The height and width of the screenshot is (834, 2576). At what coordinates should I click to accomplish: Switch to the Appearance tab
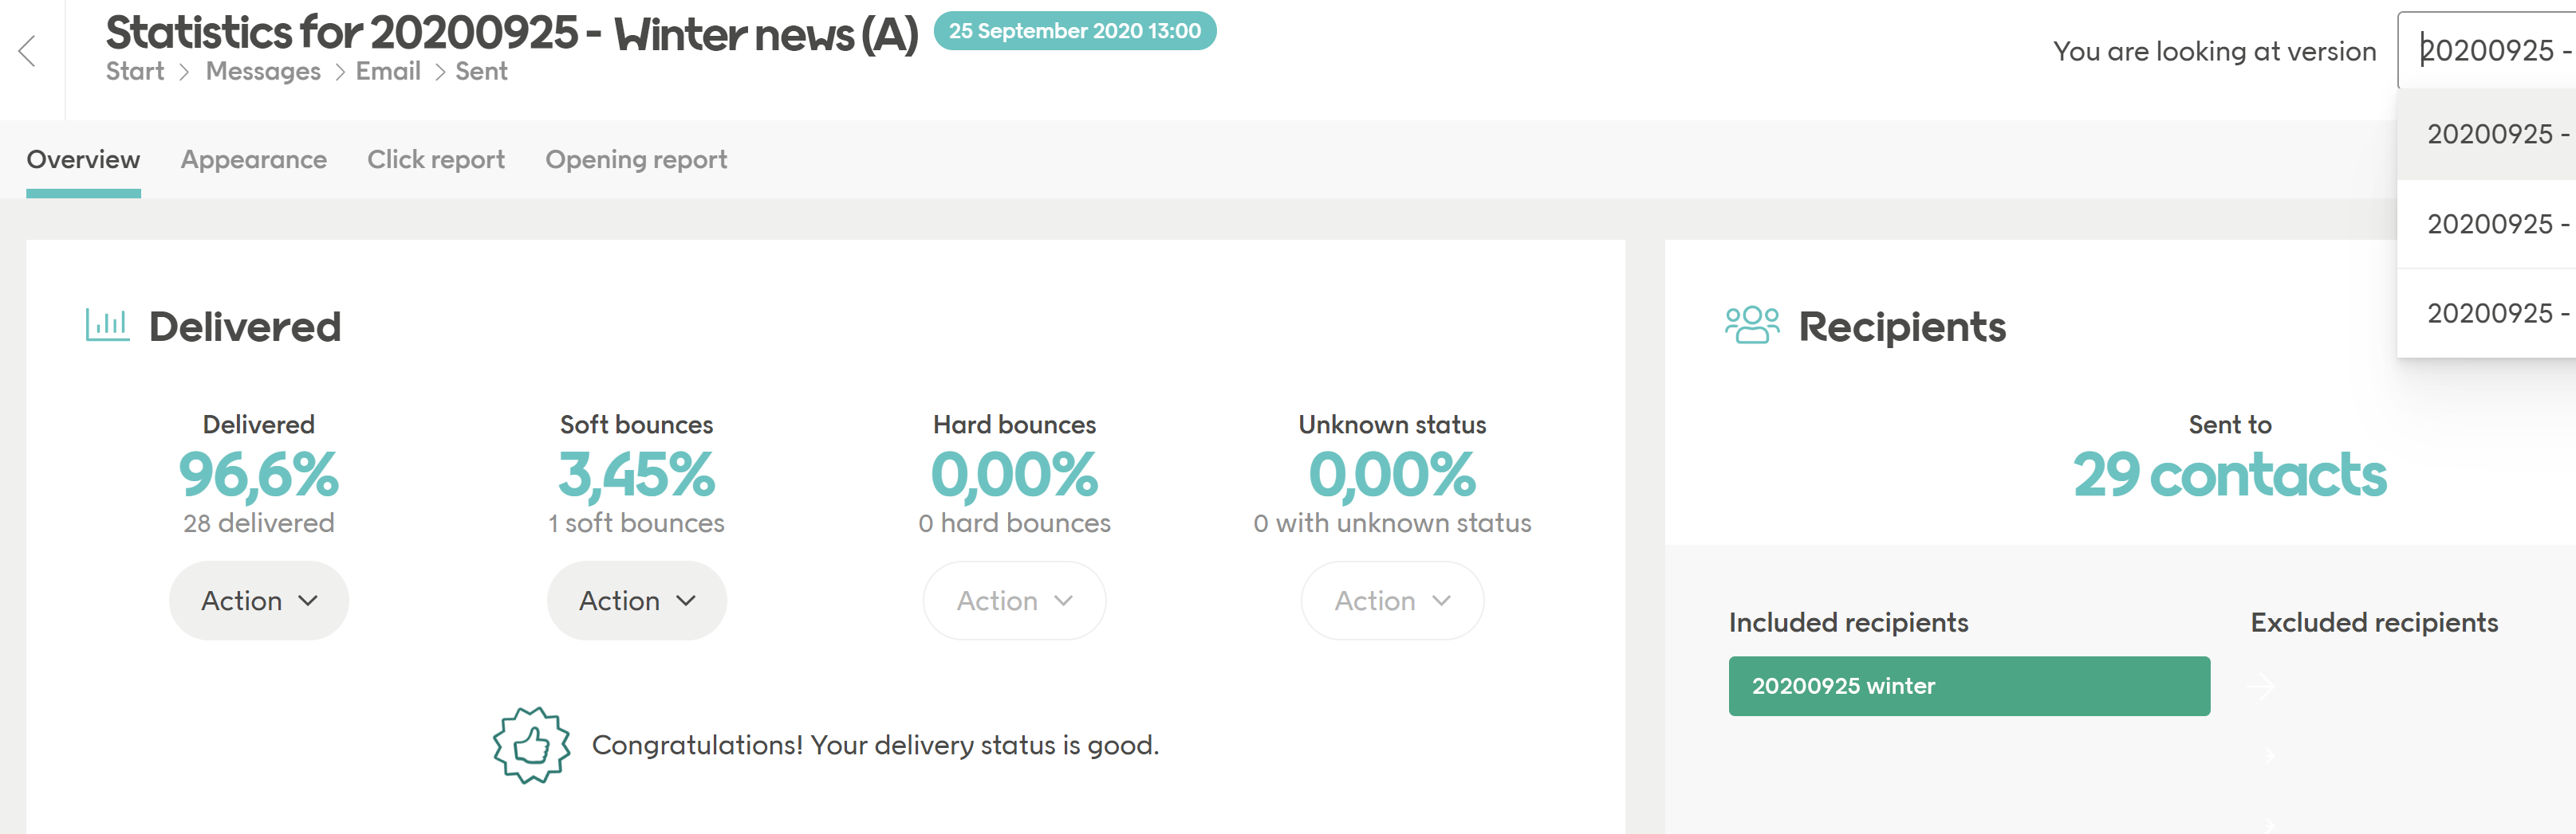tap(254, 160)
